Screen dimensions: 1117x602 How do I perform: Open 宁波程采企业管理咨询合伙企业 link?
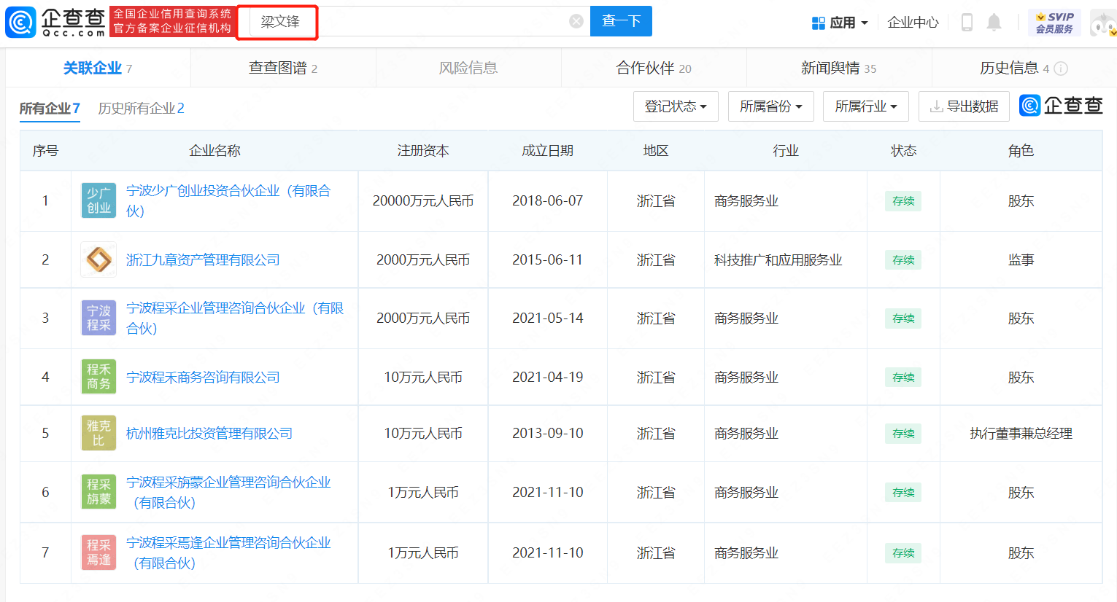point(235,318)
